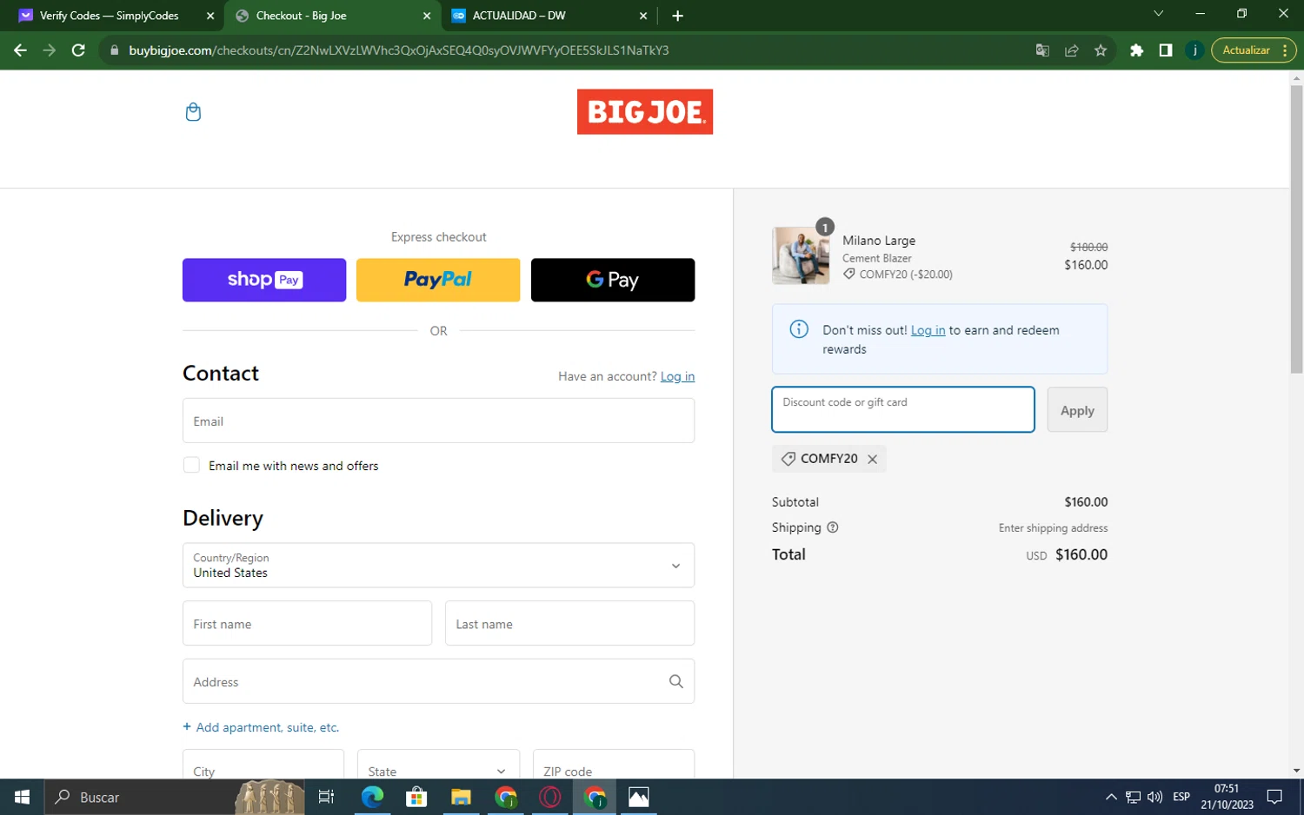Screen dimensions: 1304x815
Task: Focus the Discount code or gift card field
Action: (x=903, y=409)
